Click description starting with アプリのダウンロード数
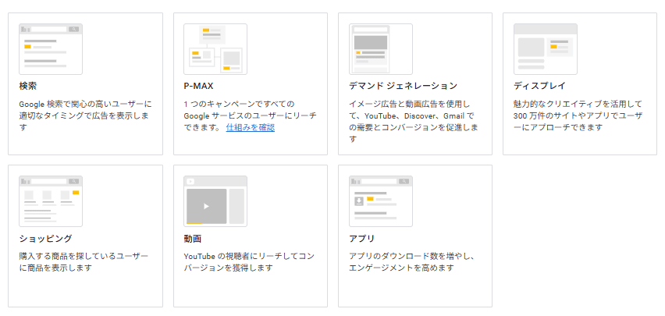 pyautogui.click(x=411, y=262)
